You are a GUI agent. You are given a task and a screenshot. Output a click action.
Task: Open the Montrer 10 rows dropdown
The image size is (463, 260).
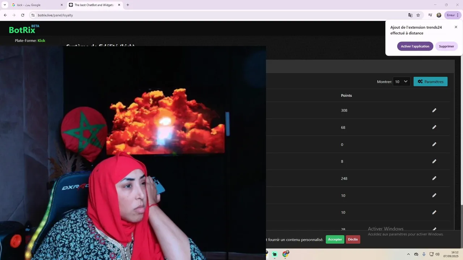point(402,82)
